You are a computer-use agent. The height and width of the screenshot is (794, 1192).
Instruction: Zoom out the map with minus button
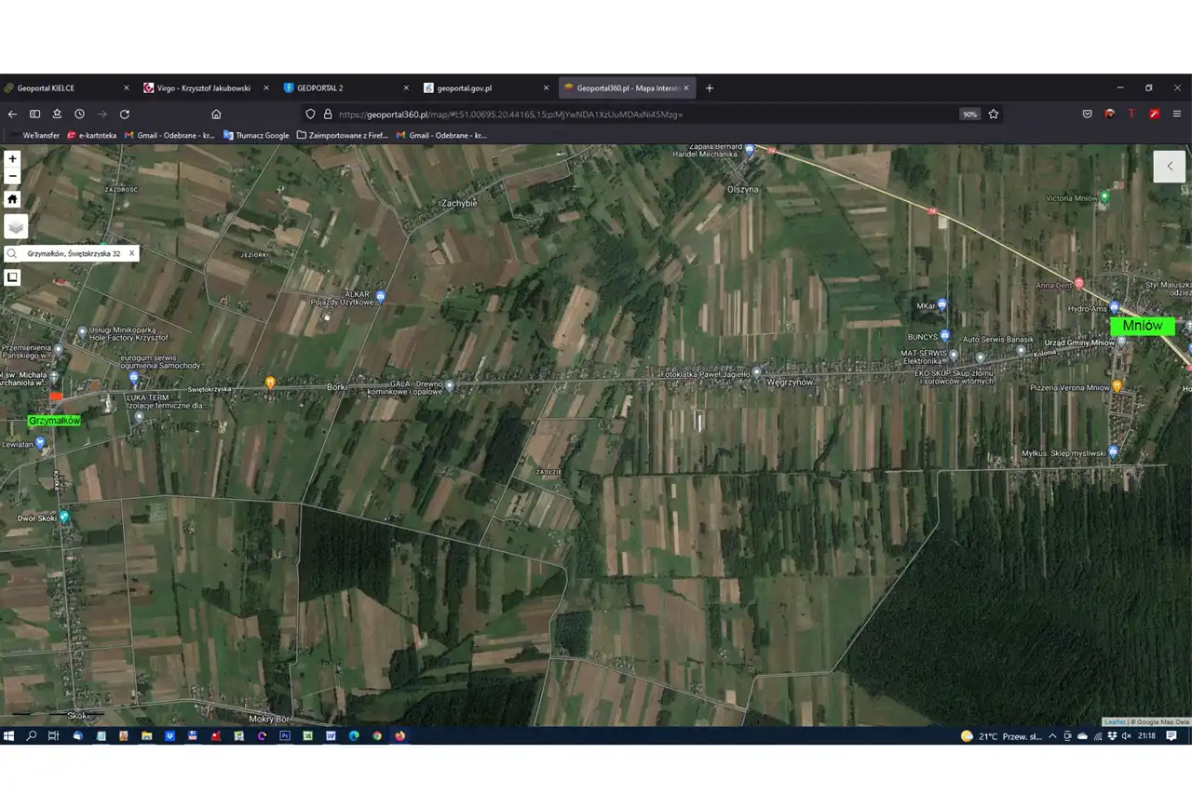click(12, 176)
